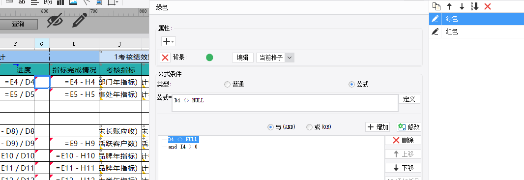Select condition 'D4 <> NULL' in list
This screenshot has height=180, width=524.
[183, 139]
